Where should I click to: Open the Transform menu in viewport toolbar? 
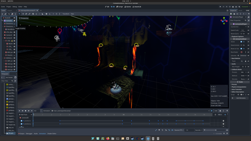pos(66,14)
